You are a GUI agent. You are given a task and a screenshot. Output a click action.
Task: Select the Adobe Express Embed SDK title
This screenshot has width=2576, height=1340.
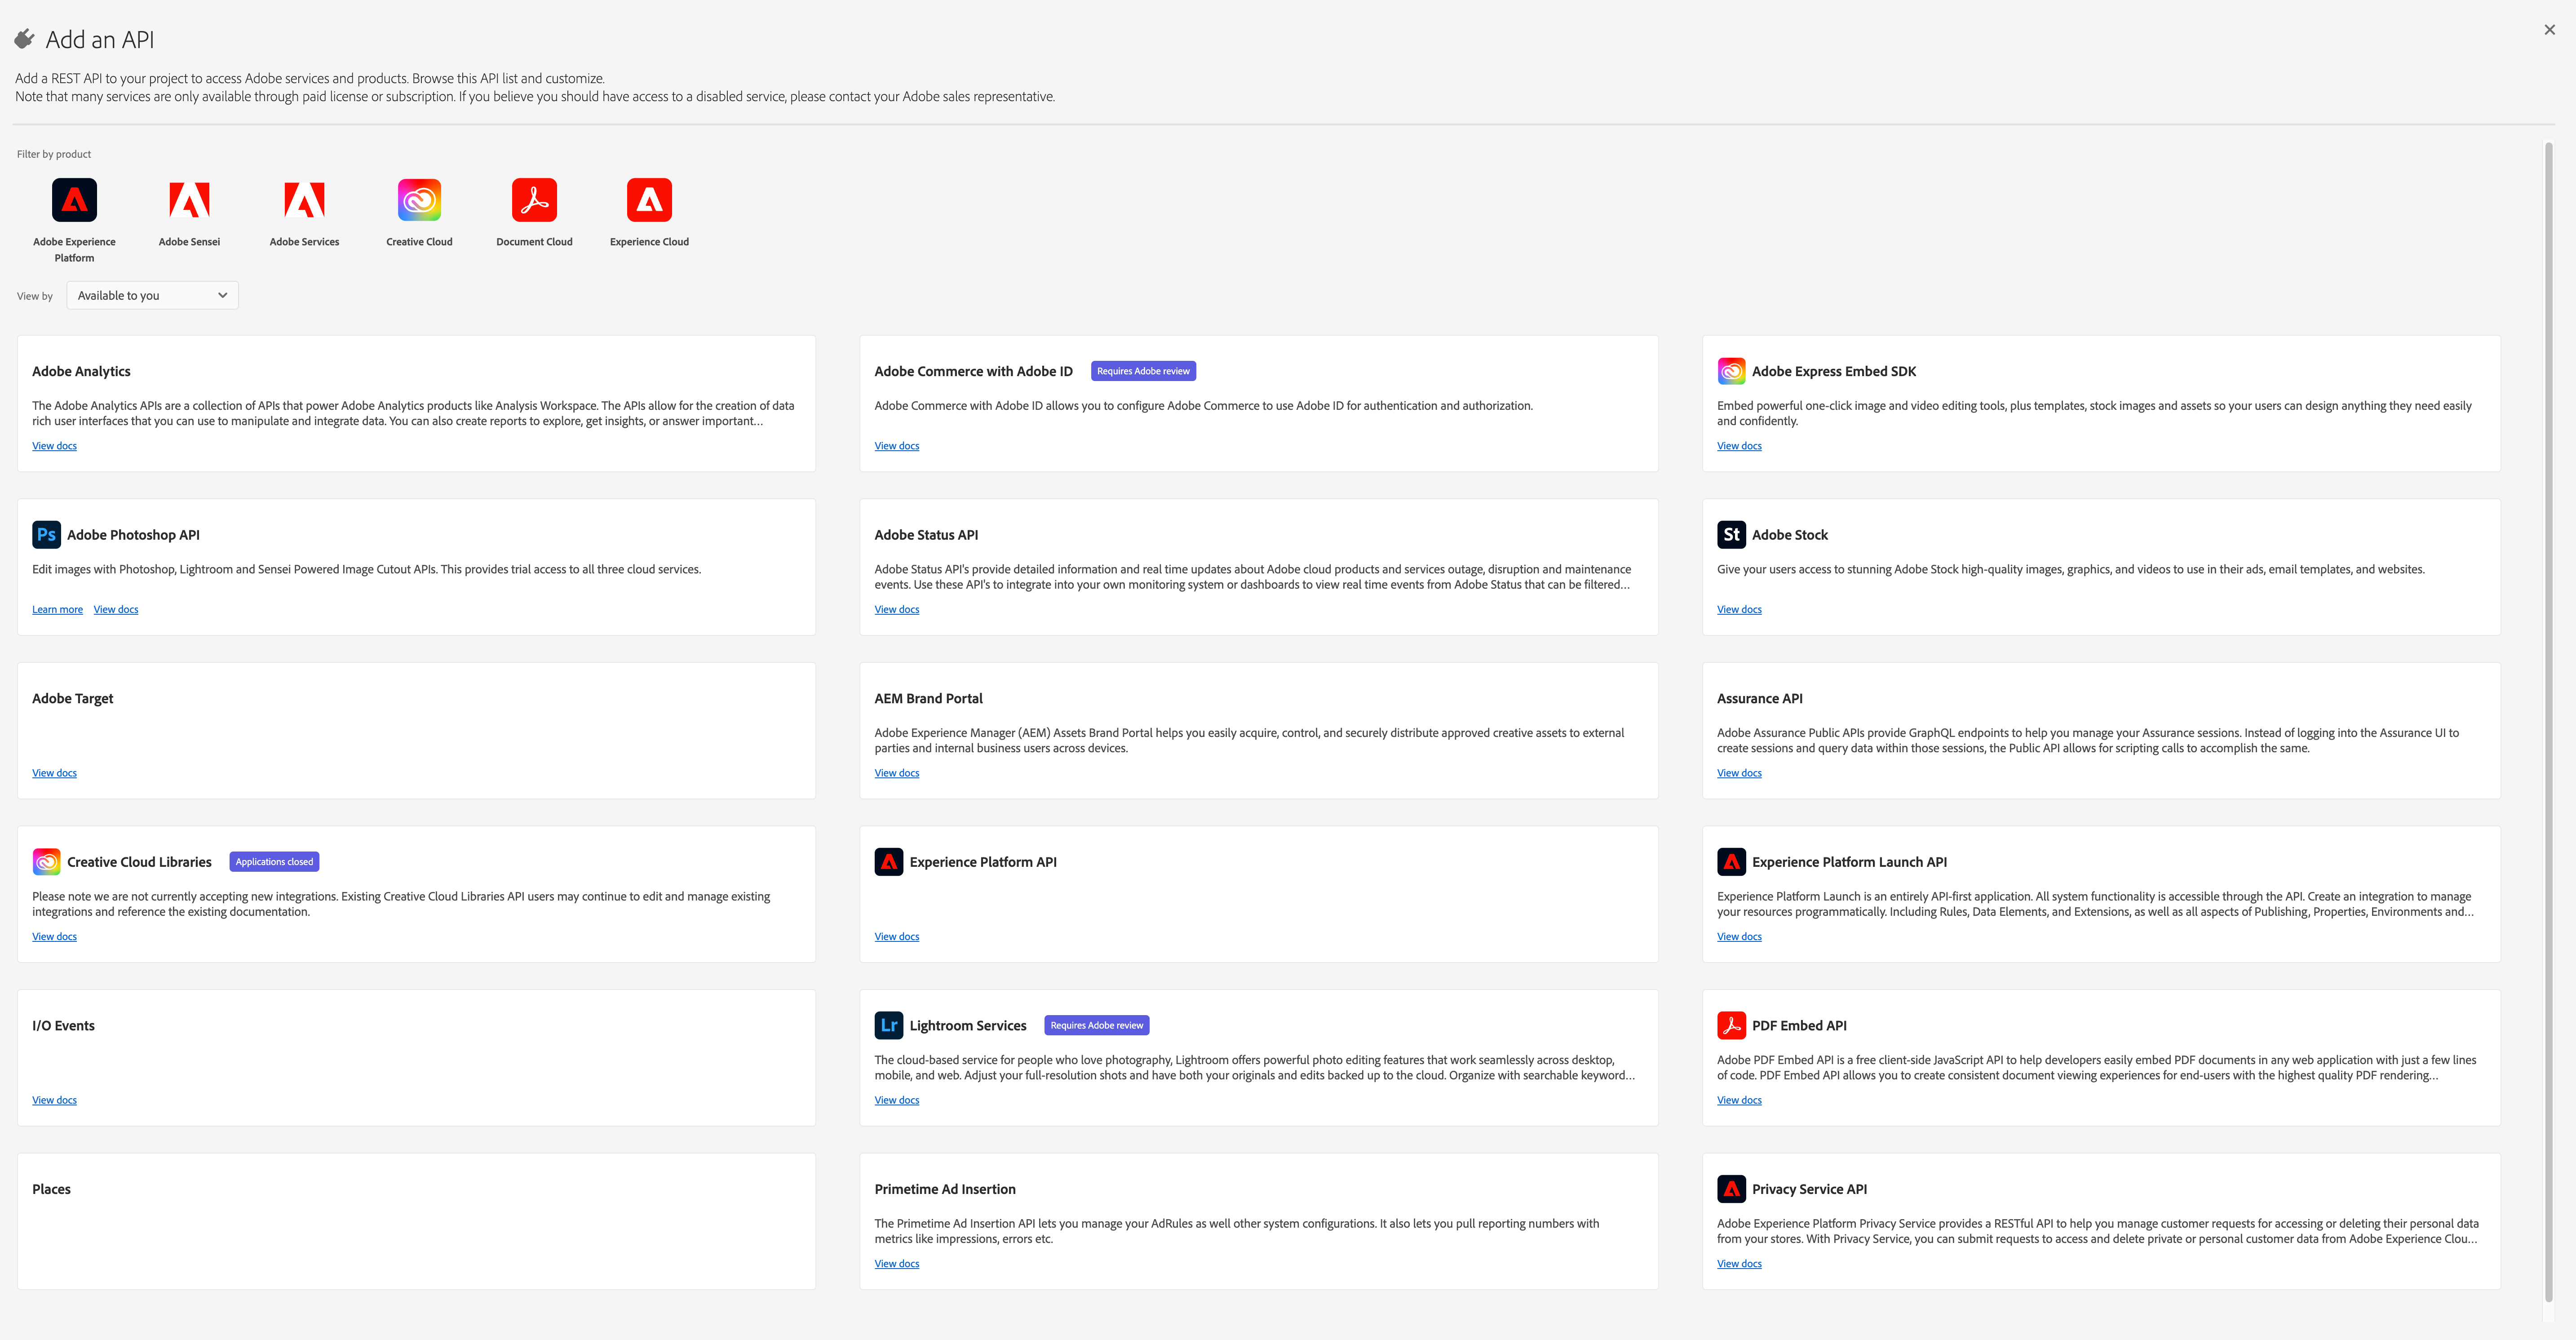point(1834,371)
